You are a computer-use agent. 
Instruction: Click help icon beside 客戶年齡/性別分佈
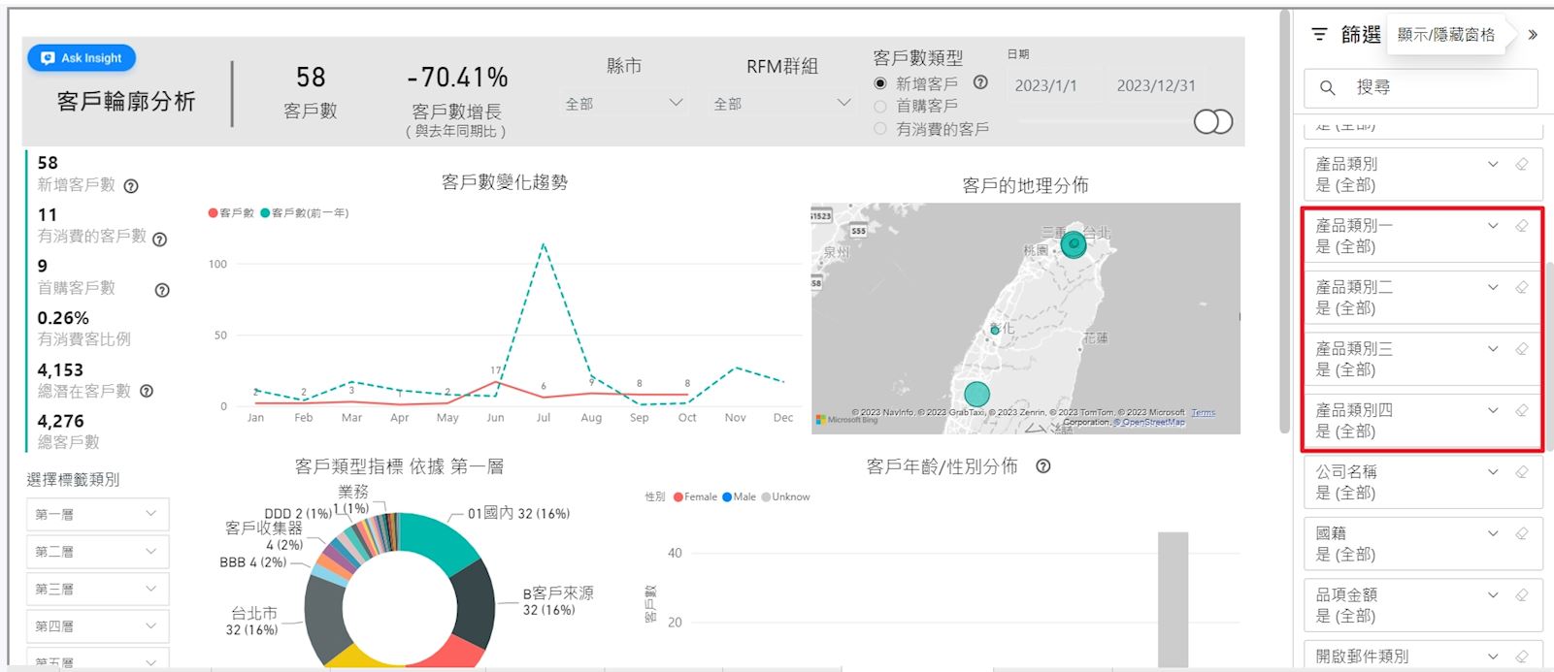pyautogui.click(x=1042, y=466)
